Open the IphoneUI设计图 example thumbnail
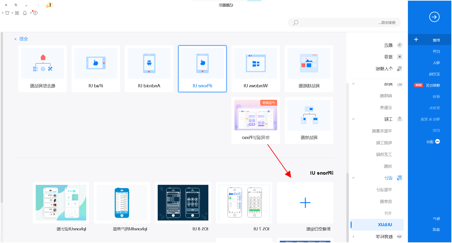Viewport: 452px width, 243px height. (61, 203)
